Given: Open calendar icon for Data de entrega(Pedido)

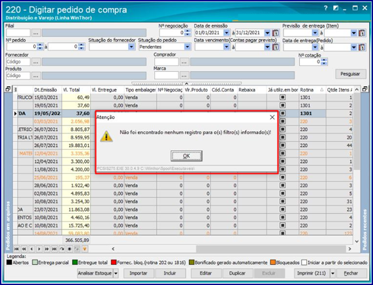Looking at the screenshot, I should (362, 47).
